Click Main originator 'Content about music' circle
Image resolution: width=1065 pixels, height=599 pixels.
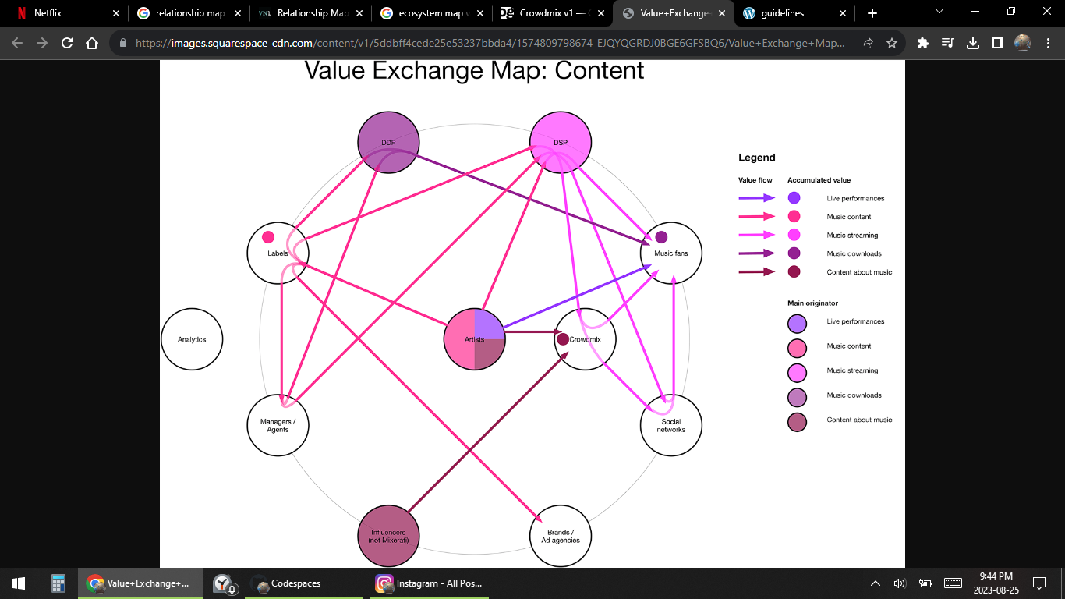tap(797, 421)
